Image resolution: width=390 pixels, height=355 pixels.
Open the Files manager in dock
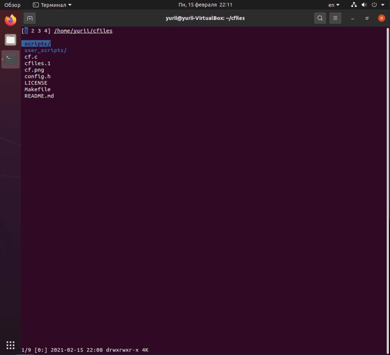pos(11,40)
